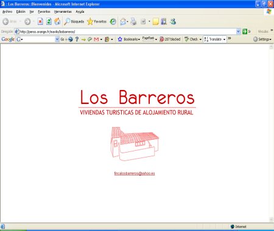
Task: Click the Google toolbar logo
Action: (8, 39)
